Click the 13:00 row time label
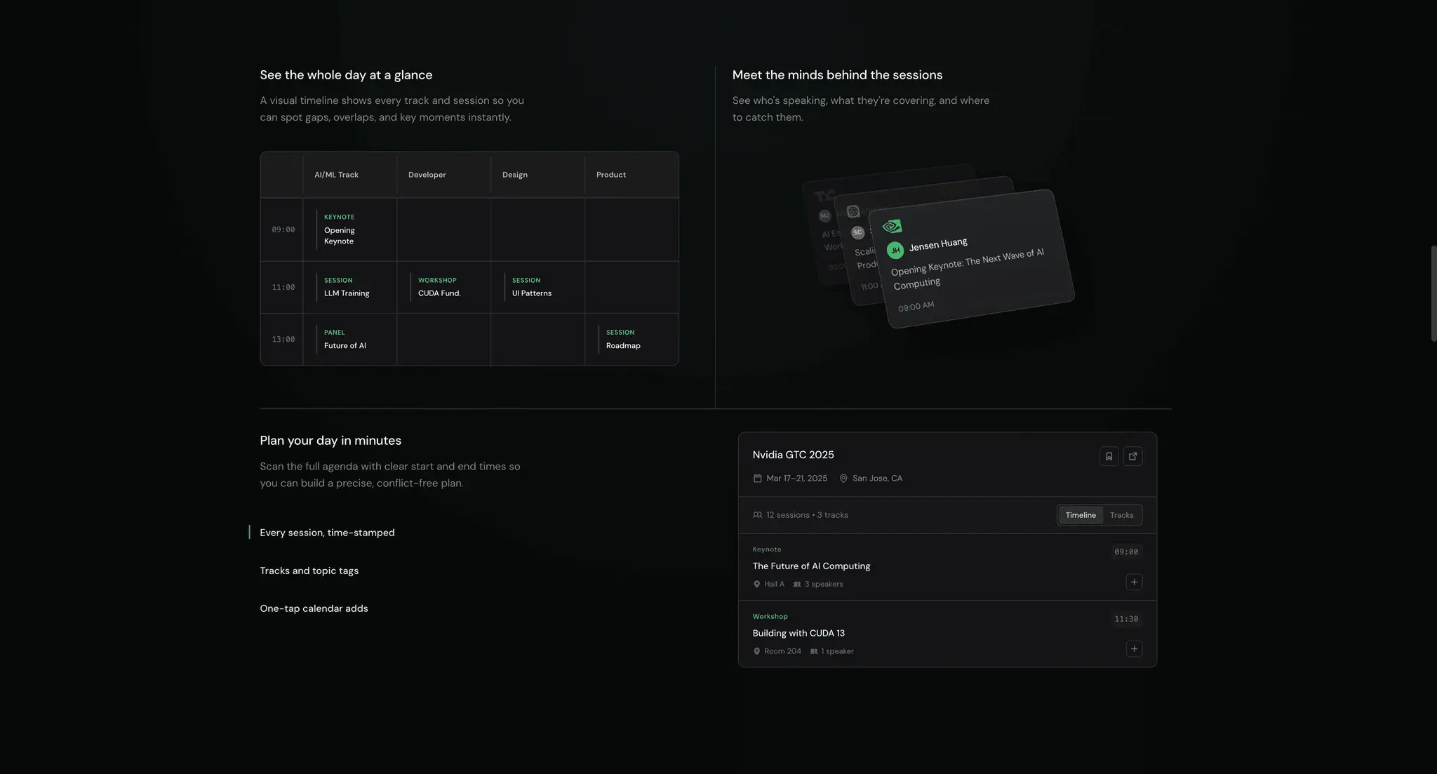 click(x=283, y=339)
